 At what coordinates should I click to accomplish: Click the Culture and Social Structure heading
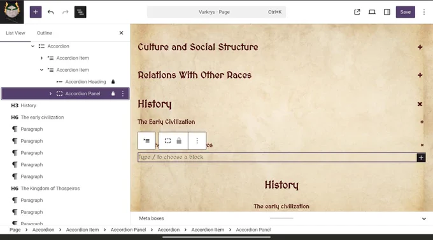coord(198,47)
